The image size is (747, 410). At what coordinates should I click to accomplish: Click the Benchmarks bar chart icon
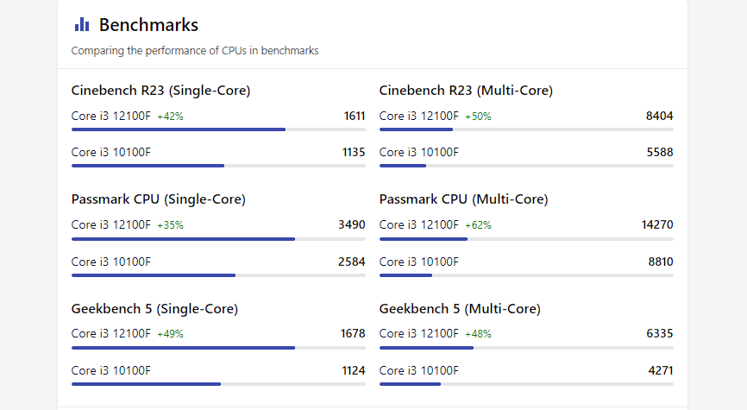(x=82, y=24)
